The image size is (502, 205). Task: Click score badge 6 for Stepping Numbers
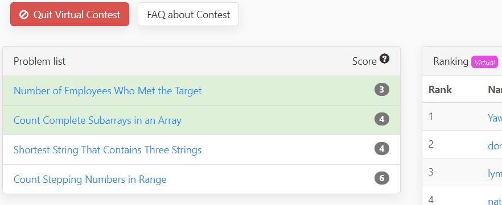pyautogui.click(x=381, y=178)
